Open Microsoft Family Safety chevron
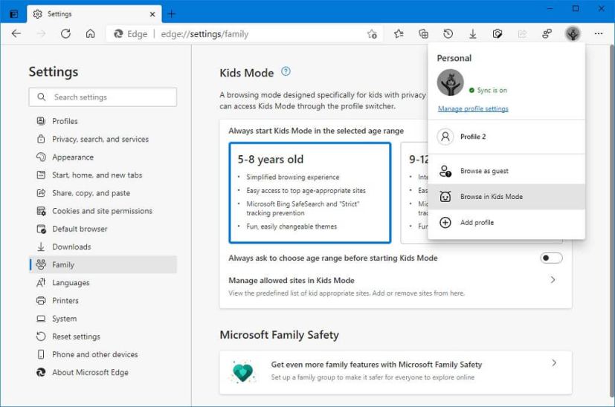Viewport: 615px width, 407px height. [x=554, y=362]
